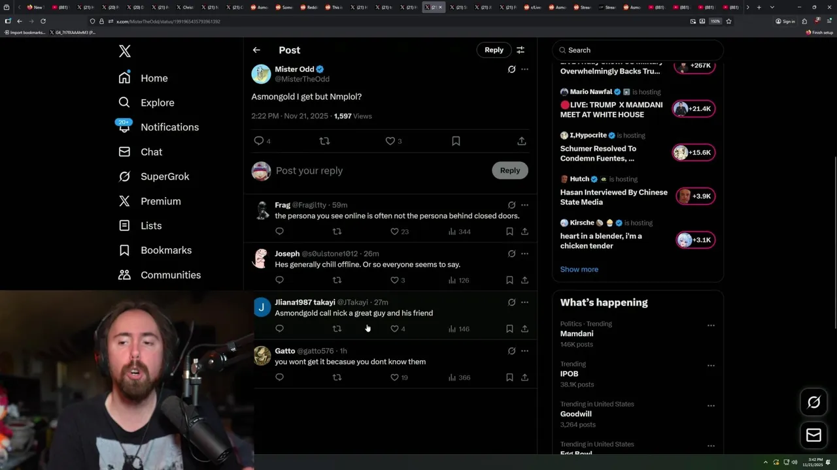This screenshot has width=837, height=470.
Task: Like Jiiana1987 takayi's reply
Action: coord(394,328)
